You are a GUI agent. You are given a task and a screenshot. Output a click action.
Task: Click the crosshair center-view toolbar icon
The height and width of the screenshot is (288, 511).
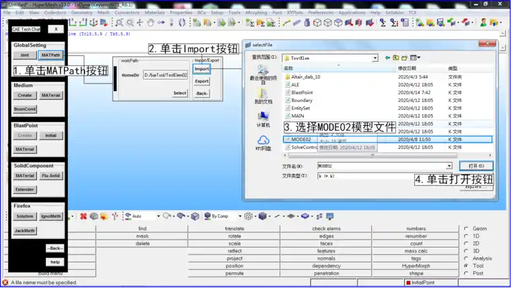pyautogui.click(x=140, y=22)
